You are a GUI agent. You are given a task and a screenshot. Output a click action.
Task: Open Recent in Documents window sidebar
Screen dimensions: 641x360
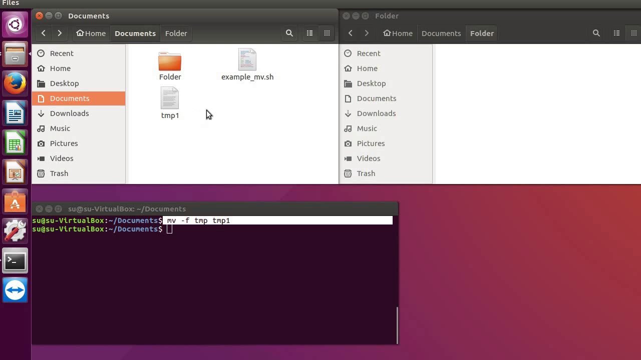(x=79, y=53)
